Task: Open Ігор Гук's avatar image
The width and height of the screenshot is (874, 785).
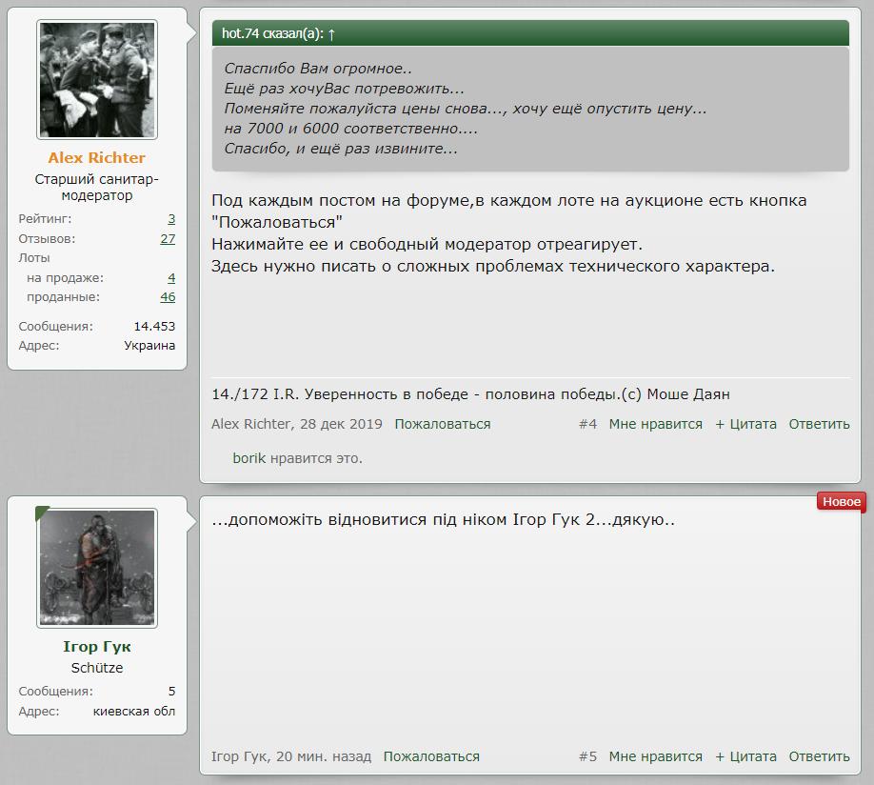Action: [x=97, y=568]
